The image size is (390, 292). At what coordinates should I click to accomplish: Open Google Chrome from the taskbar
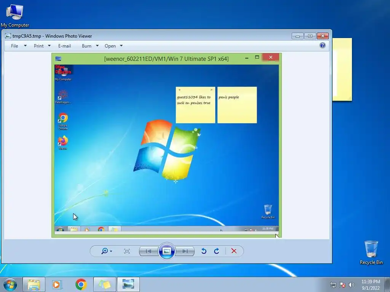point(81,284)
